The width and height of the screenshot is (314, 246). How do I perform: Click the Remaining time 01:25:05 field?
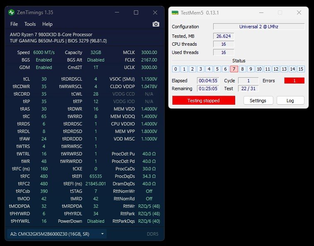coord(208,89)
